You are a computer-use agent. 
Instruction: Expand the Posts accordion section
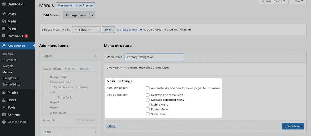pos(70,132)
